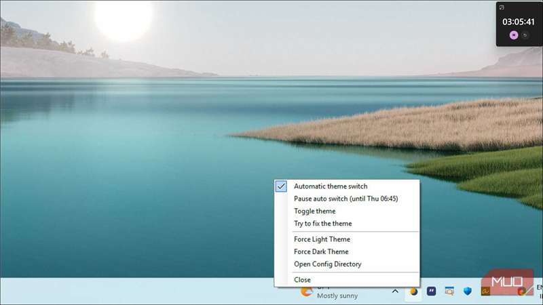
Task: Uncheck Automatic theme switch
Action: pyautogui.click(x=331, y=186)
